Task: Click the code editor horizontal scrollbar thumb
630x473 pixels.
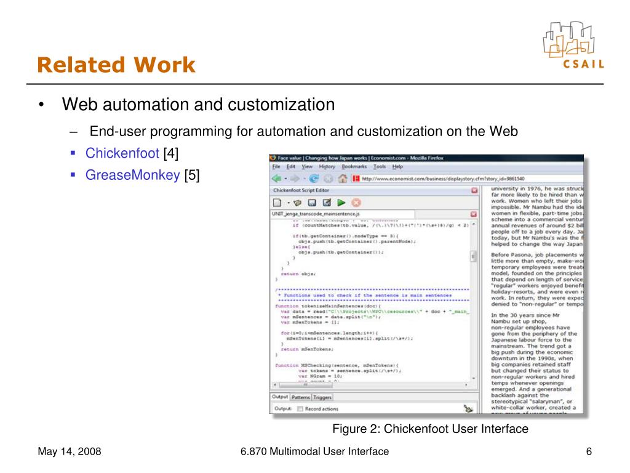Action: click(x=306, y=385)
